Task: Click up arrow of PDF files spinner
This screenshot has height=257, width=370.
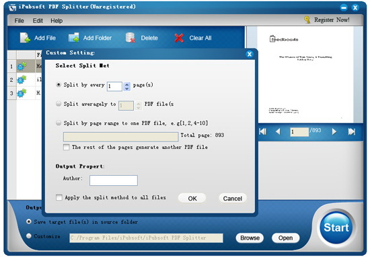Action: (x=139, y=103)
